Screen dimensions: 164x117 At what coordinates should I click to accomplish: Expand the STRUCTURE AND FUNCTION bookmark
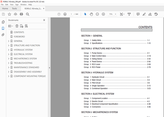(x=9, y=46)
